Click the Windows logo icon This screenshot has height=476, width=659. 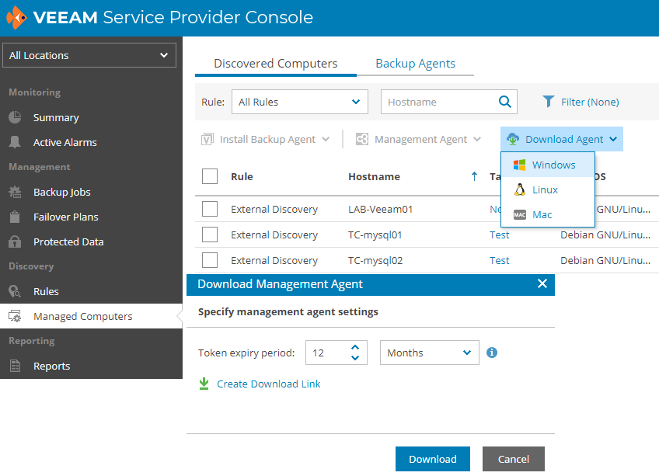pyautogui.click(x=519, y=165)
